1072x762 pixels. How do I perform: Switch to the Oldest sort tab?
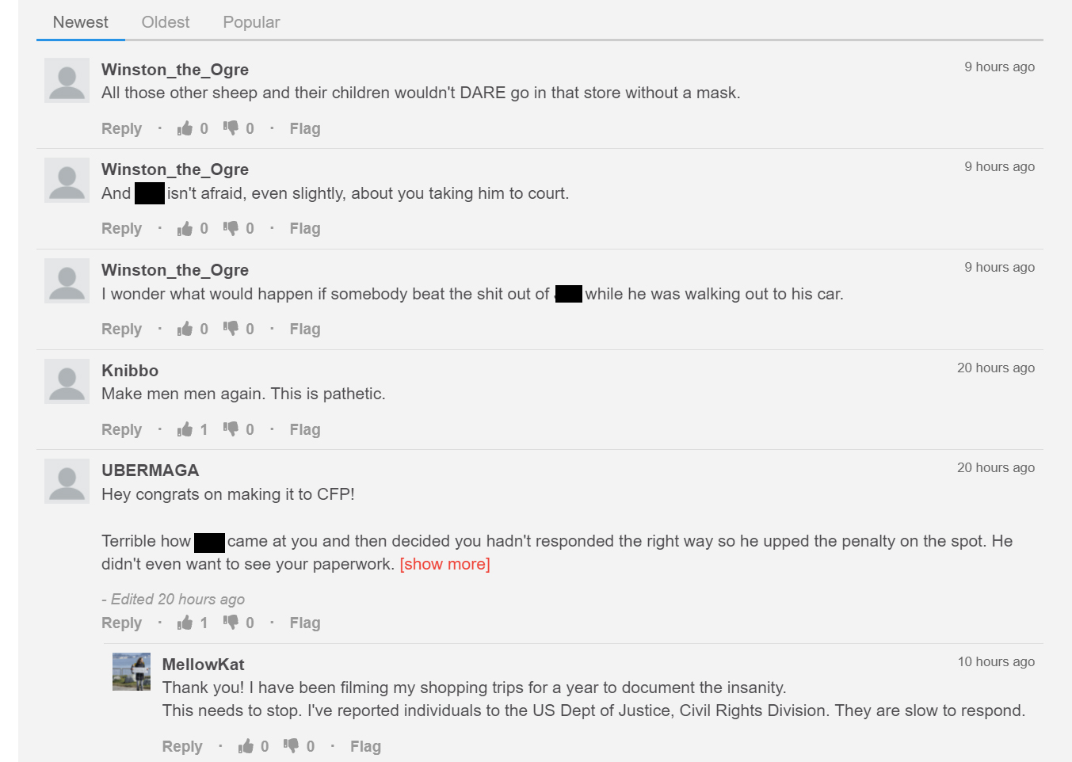pos(166,22)
